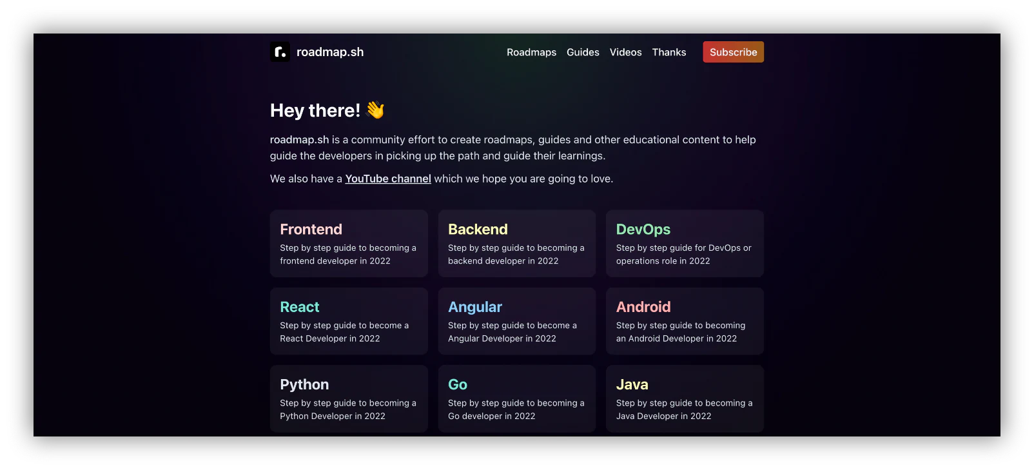Click the waving hand emoji
The width and height of the screenshot is (1034, 470).
tap(375, 110)
